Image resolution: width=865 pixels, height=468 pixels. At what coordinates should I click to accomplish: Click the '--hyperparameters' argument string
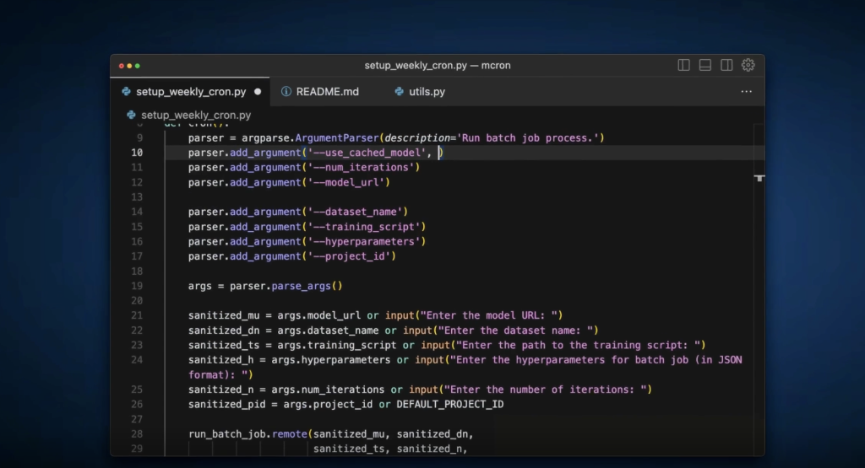(x=364, y=241)
